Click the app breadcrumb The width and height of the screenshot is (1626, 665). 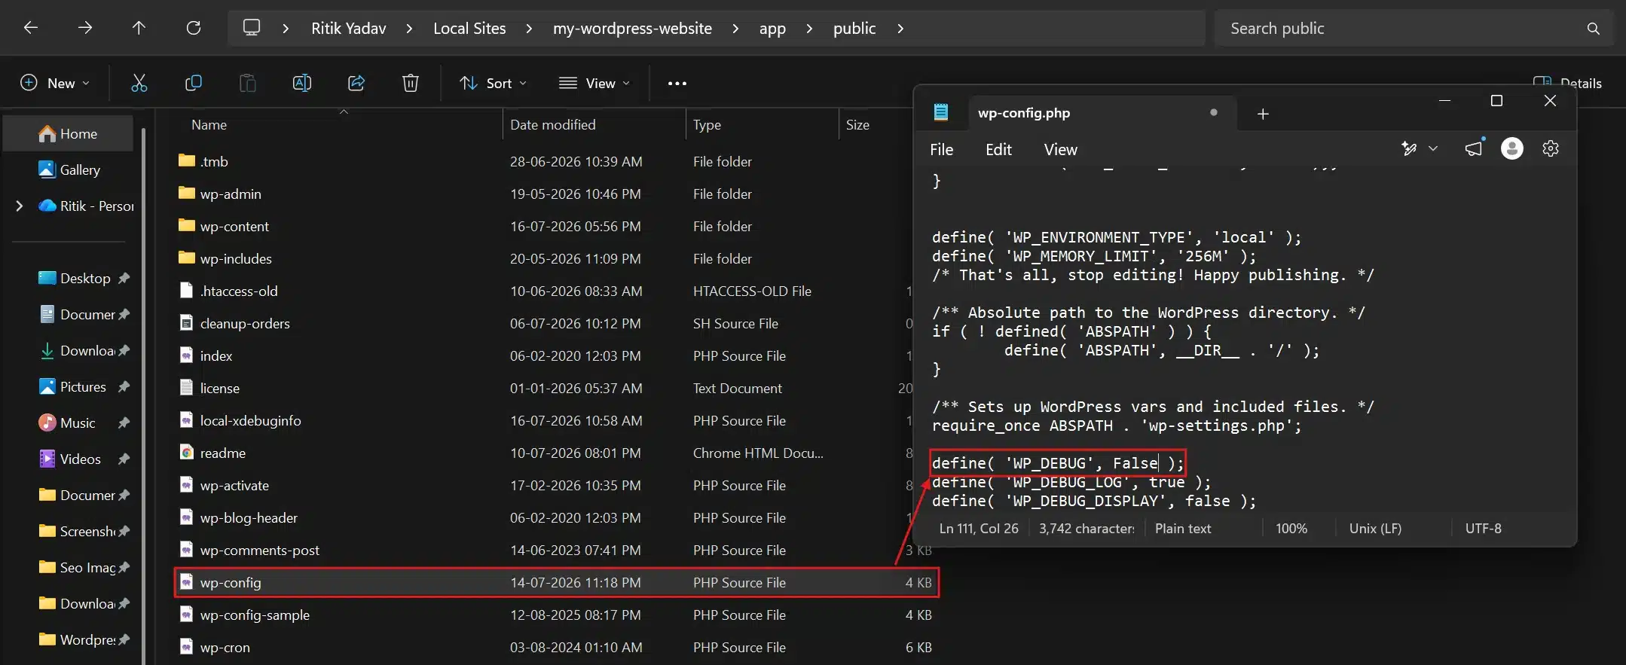pos(772,29)
